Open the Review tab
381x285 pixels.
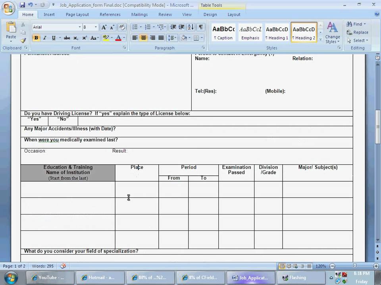coord(165,15)
